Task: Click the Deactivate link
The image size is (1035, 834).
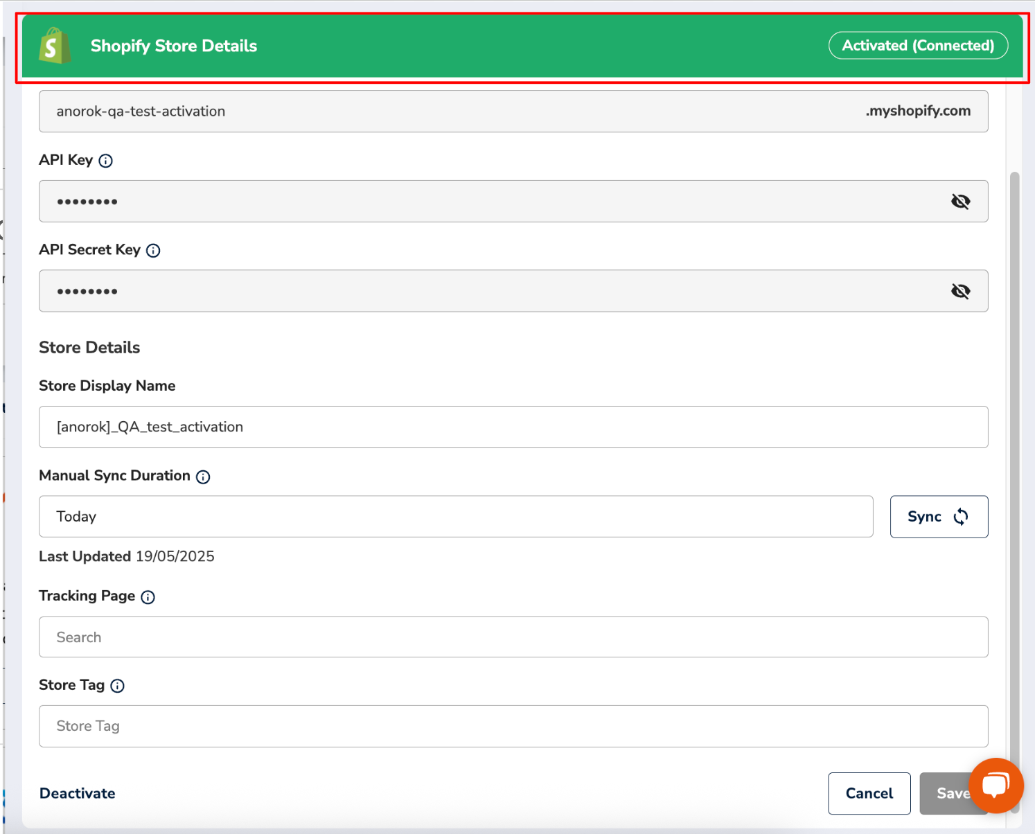Action: [78, 794]
